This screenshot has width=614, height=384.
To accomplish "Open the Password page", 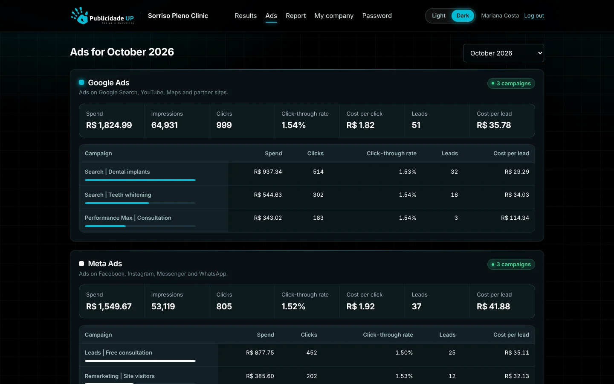I will coord(377,16).
